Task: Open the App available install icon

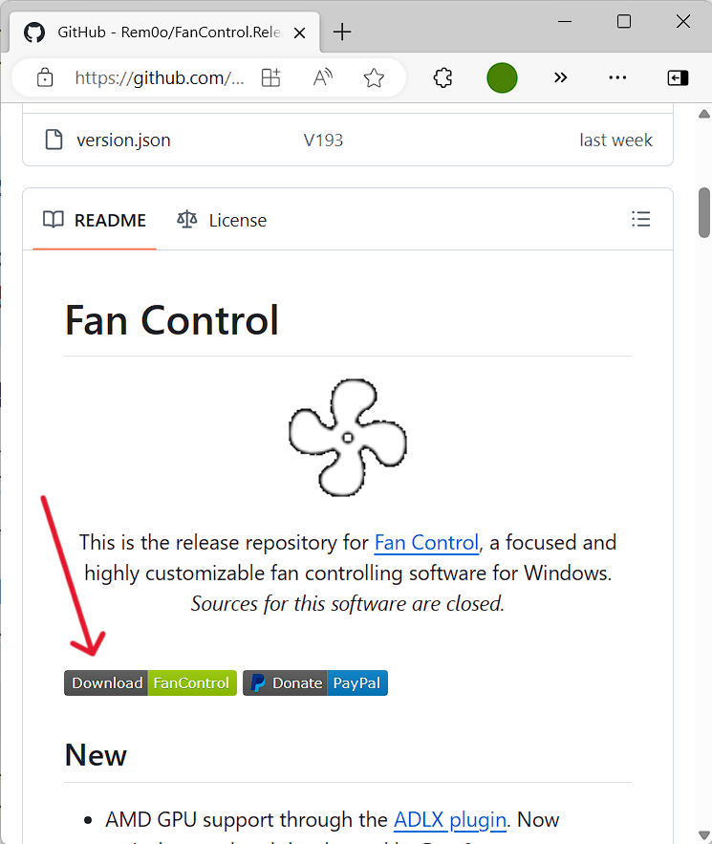Action: coord(270,78)
